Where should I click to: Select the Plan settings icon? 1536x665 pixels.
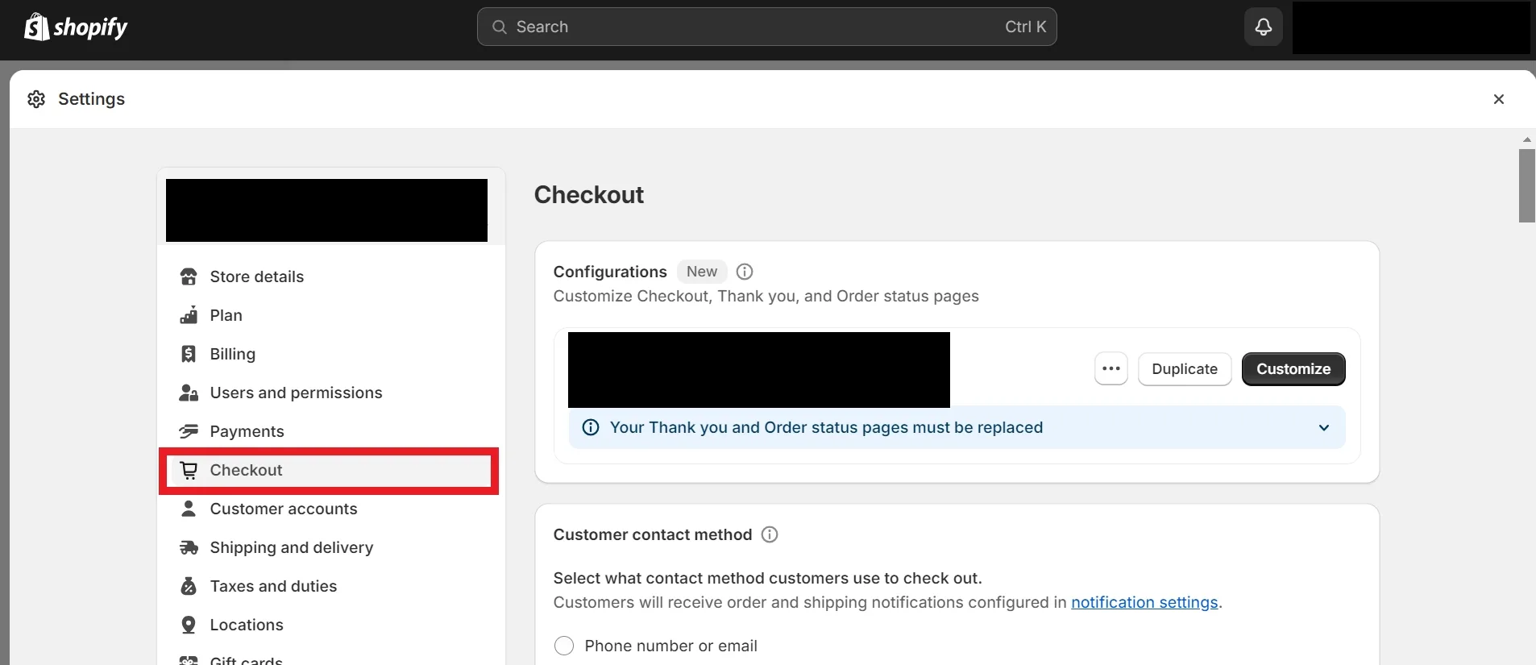(x=188, y=315)
